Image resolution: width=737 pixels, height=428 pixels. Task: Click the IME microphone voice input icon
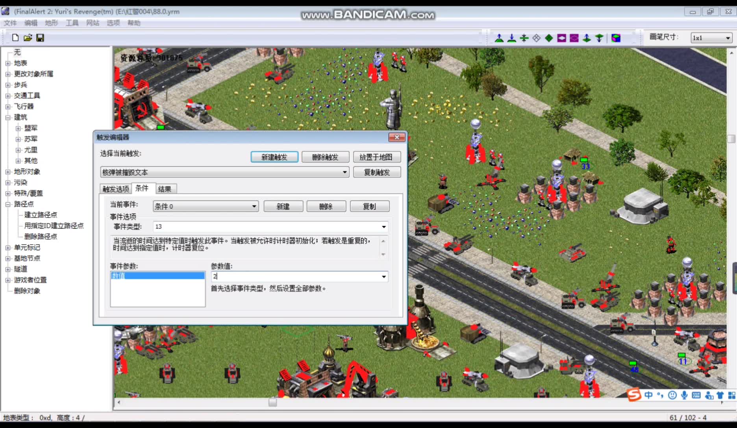coord(684,395)
